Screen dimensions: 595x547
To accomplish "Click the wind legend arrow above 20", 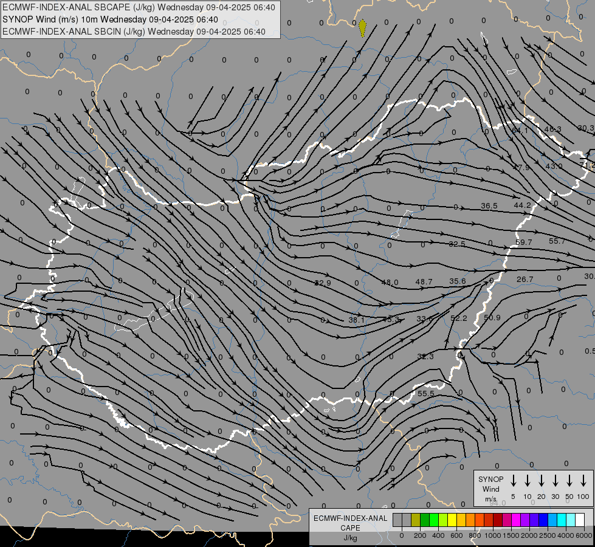I will pyautogui.click(x=542, y=481).
